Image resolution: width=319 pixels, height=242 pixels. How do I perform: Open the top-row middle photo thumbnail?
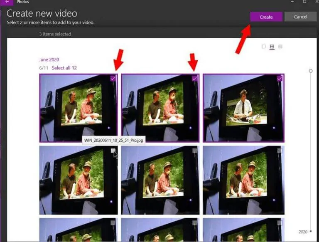point(160,108)
